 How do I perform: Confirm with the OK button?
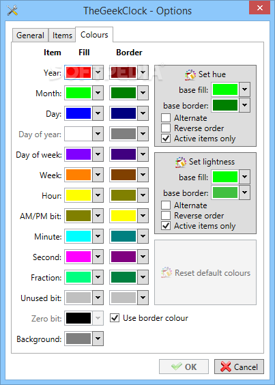pyautogui.click(x=184, y=367)
